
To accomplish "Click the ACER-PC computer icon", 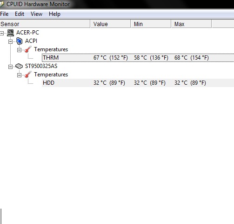I will click(10, 33).
